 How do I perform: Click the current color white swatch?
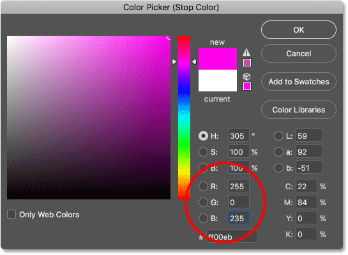218,81
